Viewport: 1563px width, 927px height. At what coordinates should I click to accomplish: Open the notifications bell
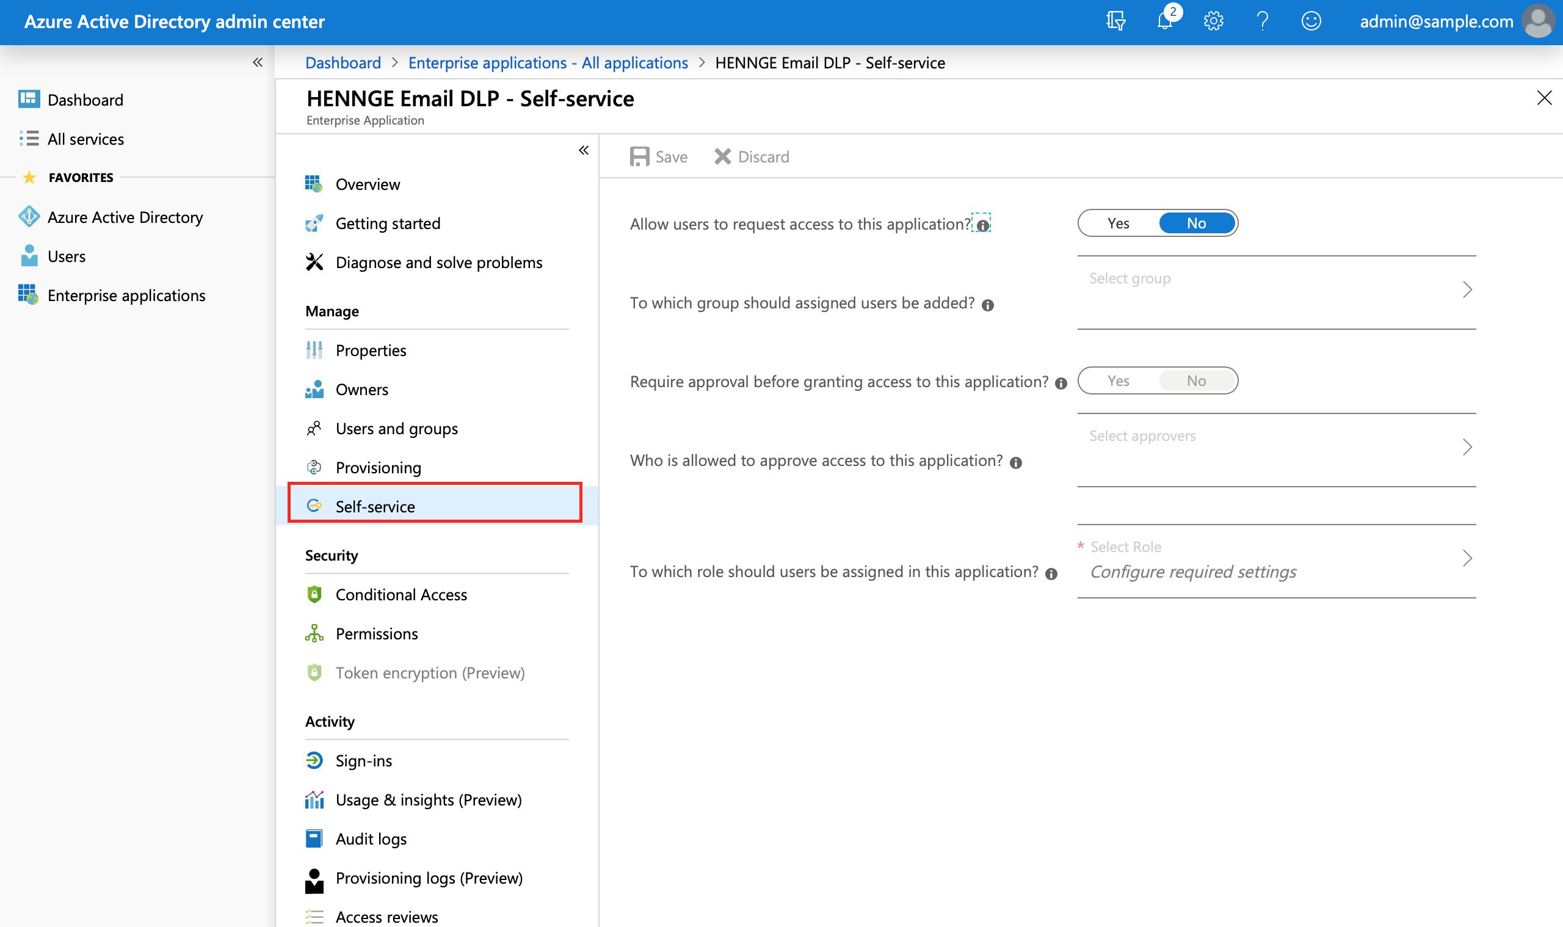[1166, 21]
